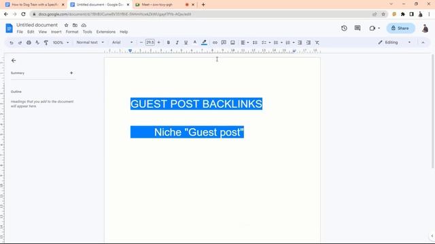The image size is (435, 244).
Task: Open the Tools menu
Action: [87, 32]
